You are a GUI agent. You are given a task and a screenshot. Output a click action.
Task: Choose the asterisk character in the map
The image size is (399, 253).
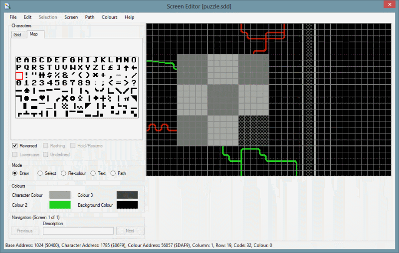pos(95,75)
